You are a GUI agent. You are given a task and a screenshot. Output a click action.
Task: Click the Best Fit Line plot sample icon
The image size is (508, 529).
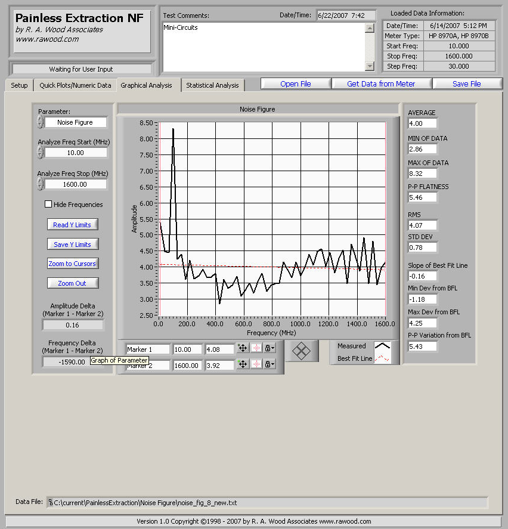pyautogui.click(x=382, y=358)
